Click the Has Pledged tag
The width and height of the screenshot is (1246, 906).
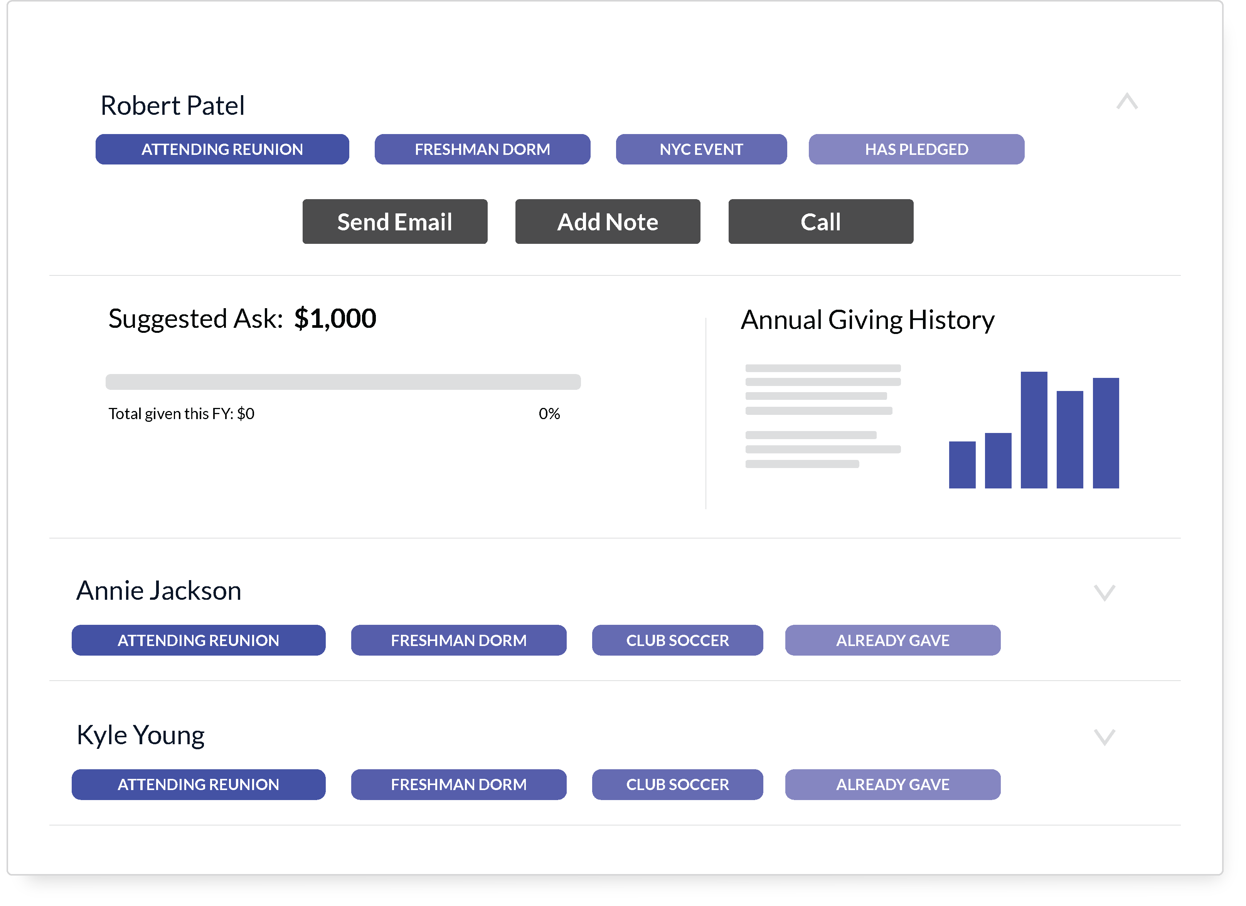tap(916, 149)
